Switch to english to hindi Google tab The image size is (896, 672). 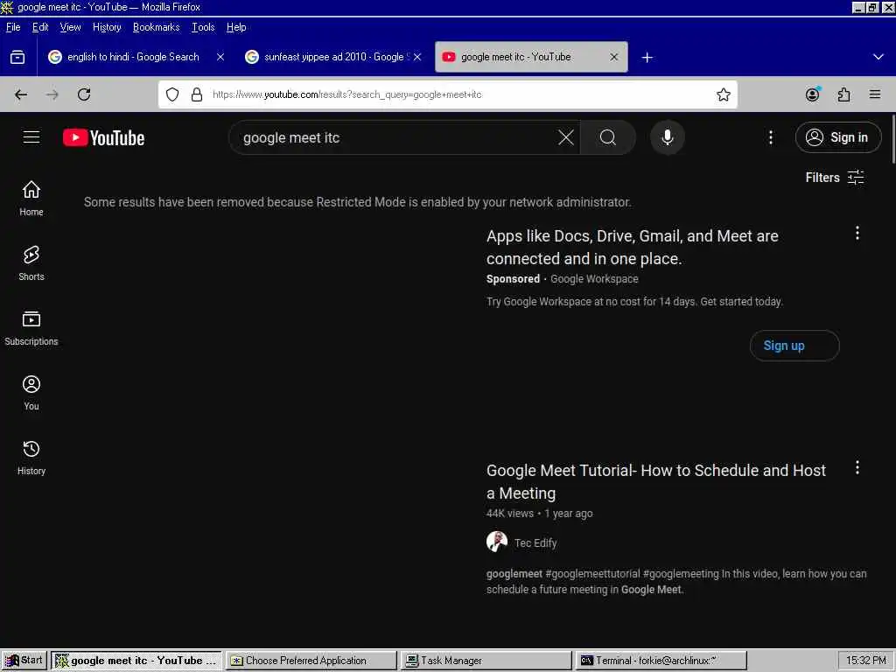click(136, 57)
